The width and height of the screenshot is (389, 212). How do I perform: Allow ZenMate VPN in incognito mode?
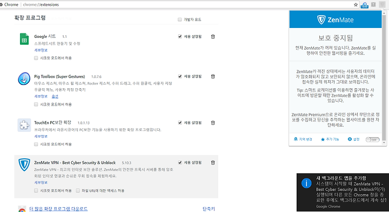[36, 191]
